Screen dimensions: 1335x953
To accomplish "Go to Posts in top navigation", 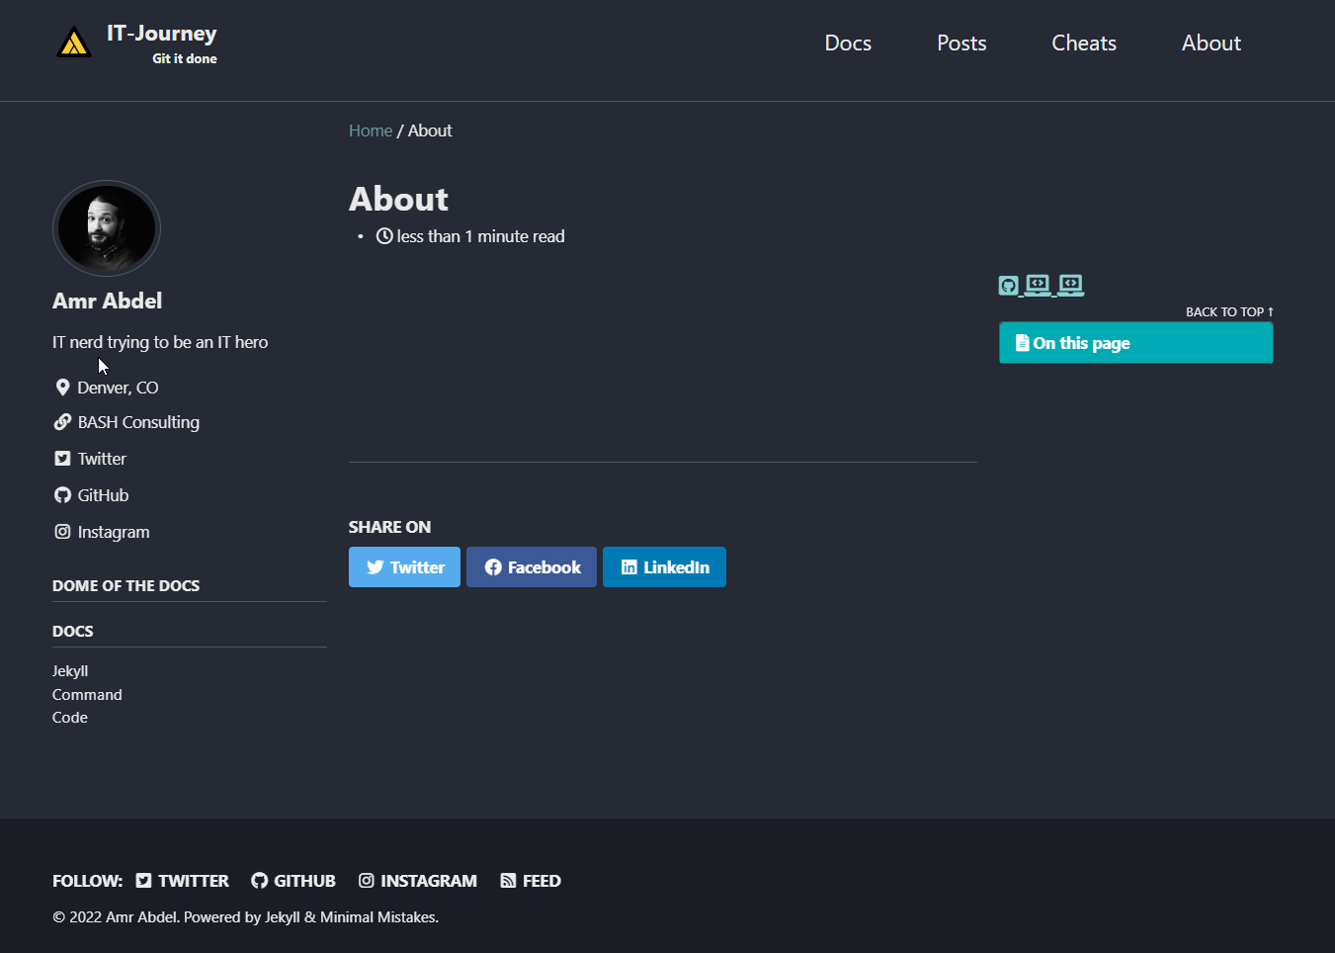I will [961, 43].
